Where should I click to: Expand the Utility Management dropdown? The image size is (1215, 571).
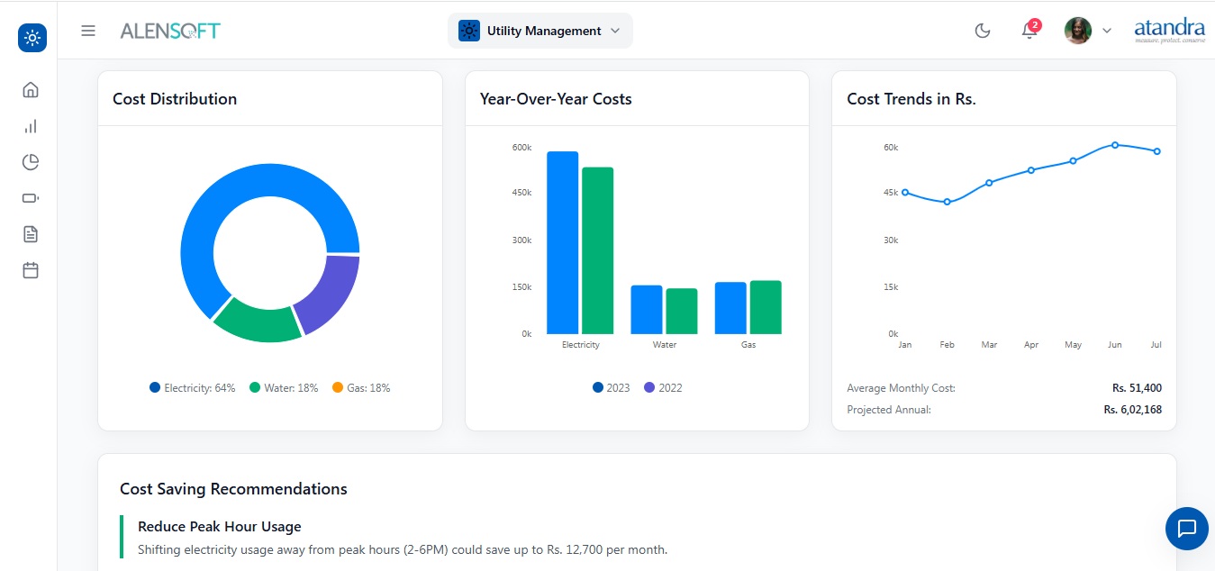(539, 31)
